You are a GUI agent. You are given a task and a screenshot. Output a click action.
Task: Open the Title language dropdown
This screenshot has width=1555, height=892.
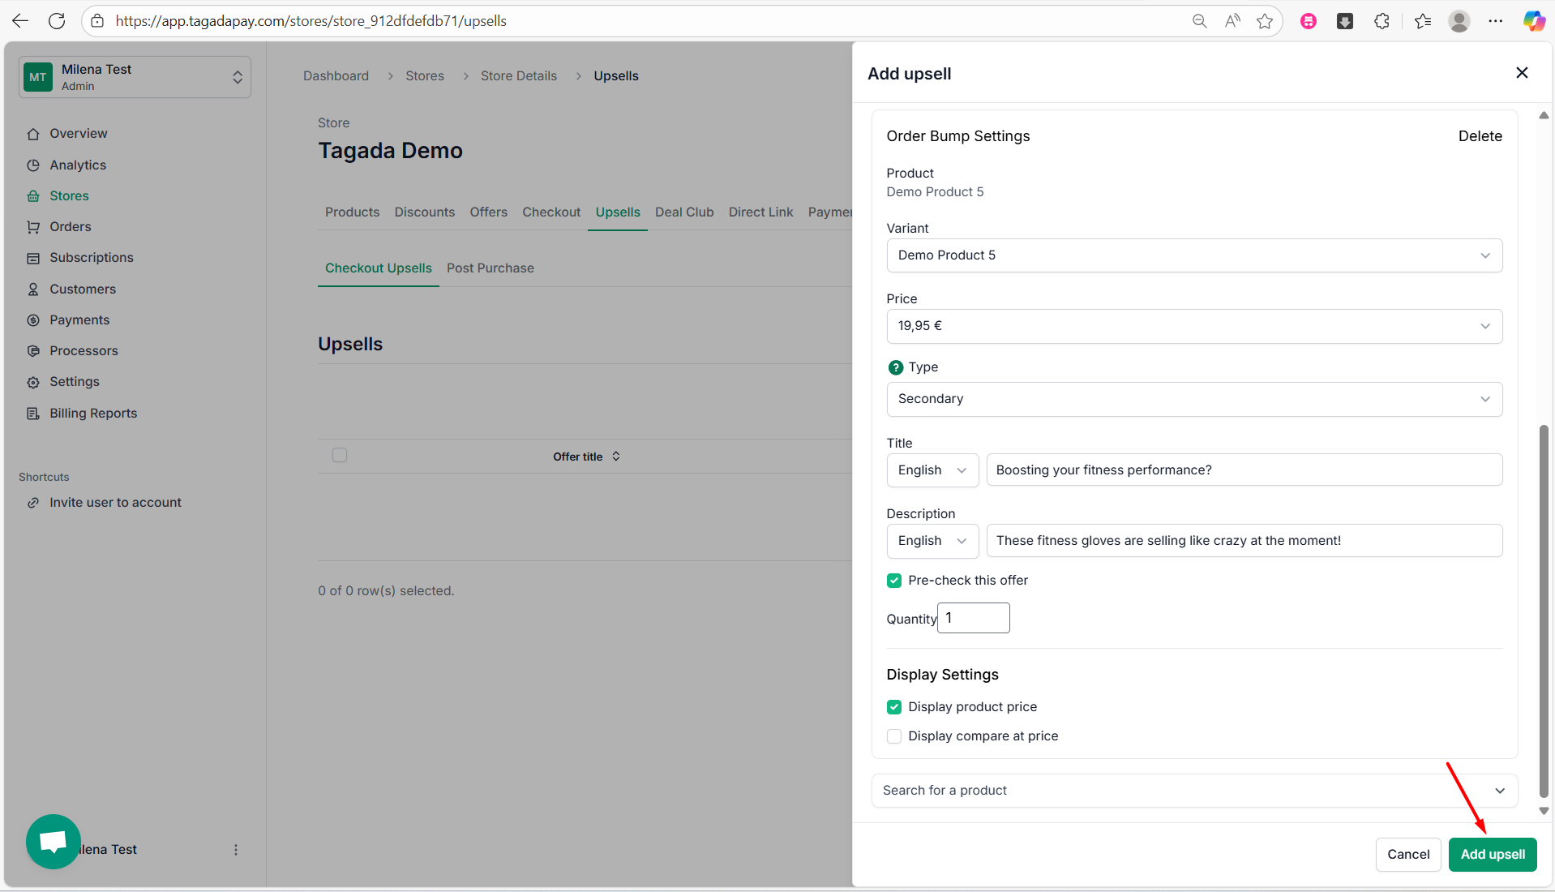click(932, 470)
